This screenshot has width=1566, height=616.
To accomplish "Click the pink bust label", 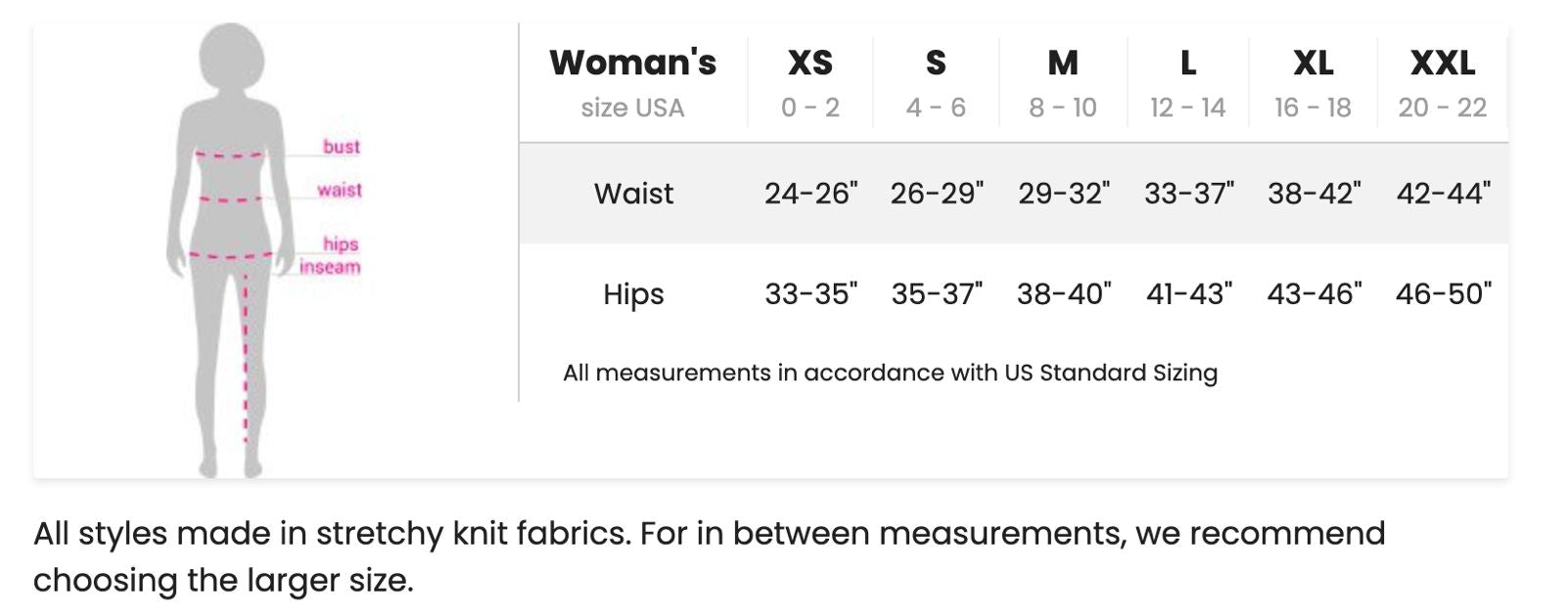I will (x=341, y=147).
